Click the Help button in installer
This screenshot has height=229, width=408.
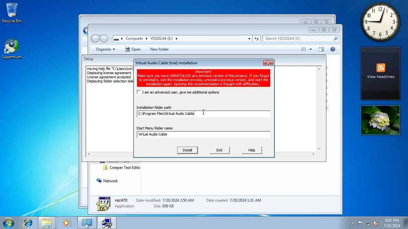[252, 150]
